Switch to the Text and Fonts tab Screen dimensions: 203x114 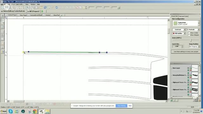[x=183, y=16]
